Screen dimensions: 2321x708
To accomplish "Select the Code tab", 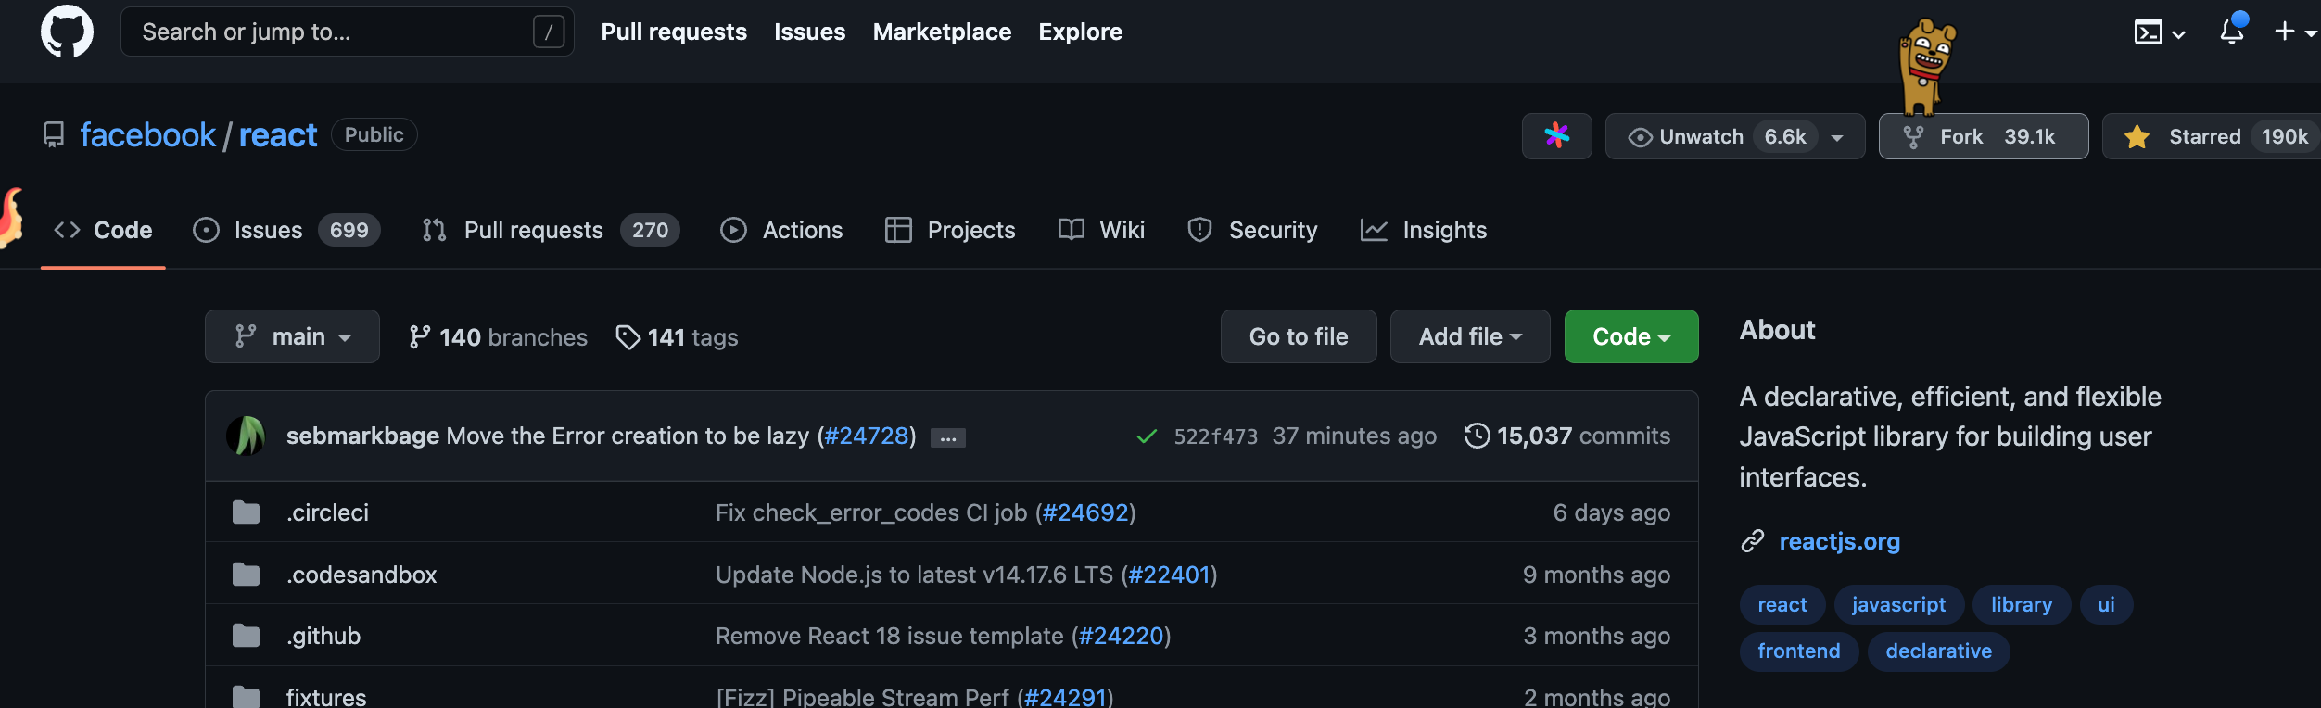I will coord(103,230).
